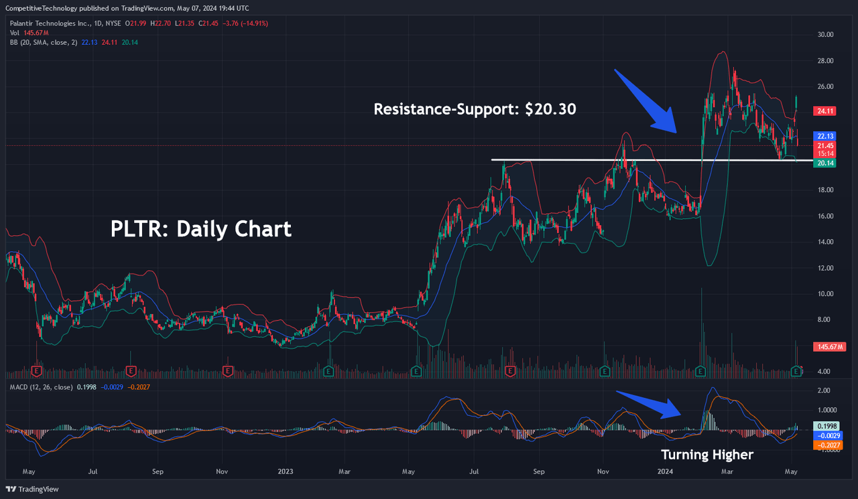The image size is (858, 499).
Task: Click the 28.00 price axis label
Action: 824,60
